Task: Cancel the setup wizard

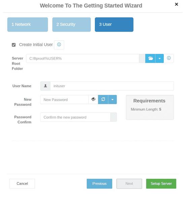Action: tap(22, 184)
